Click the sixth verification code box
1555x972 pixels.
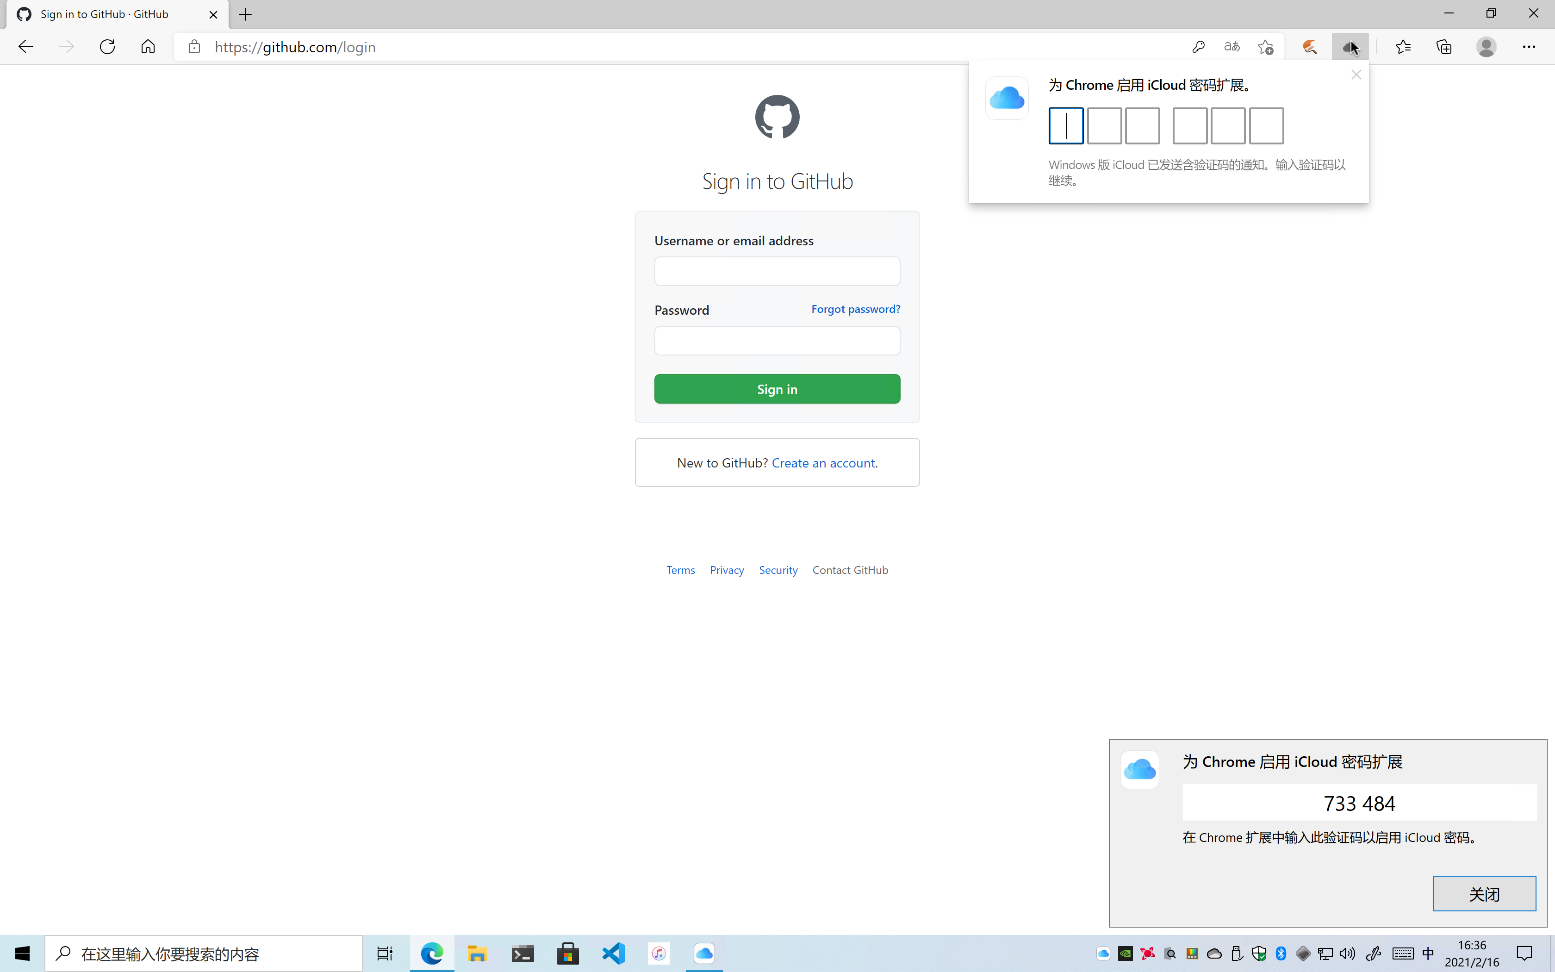[1267, 126]
